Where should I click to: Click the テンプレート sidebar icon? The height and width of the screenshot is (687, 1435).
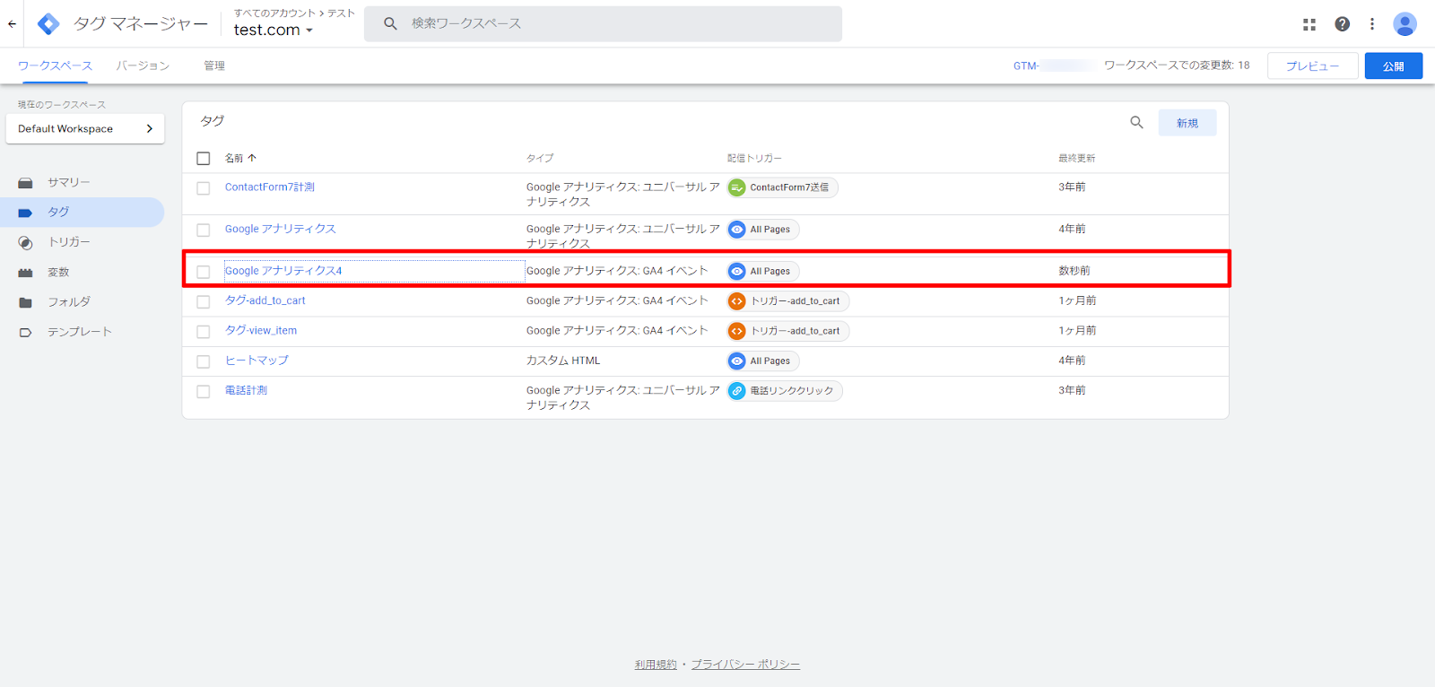(x=25, y=333)
